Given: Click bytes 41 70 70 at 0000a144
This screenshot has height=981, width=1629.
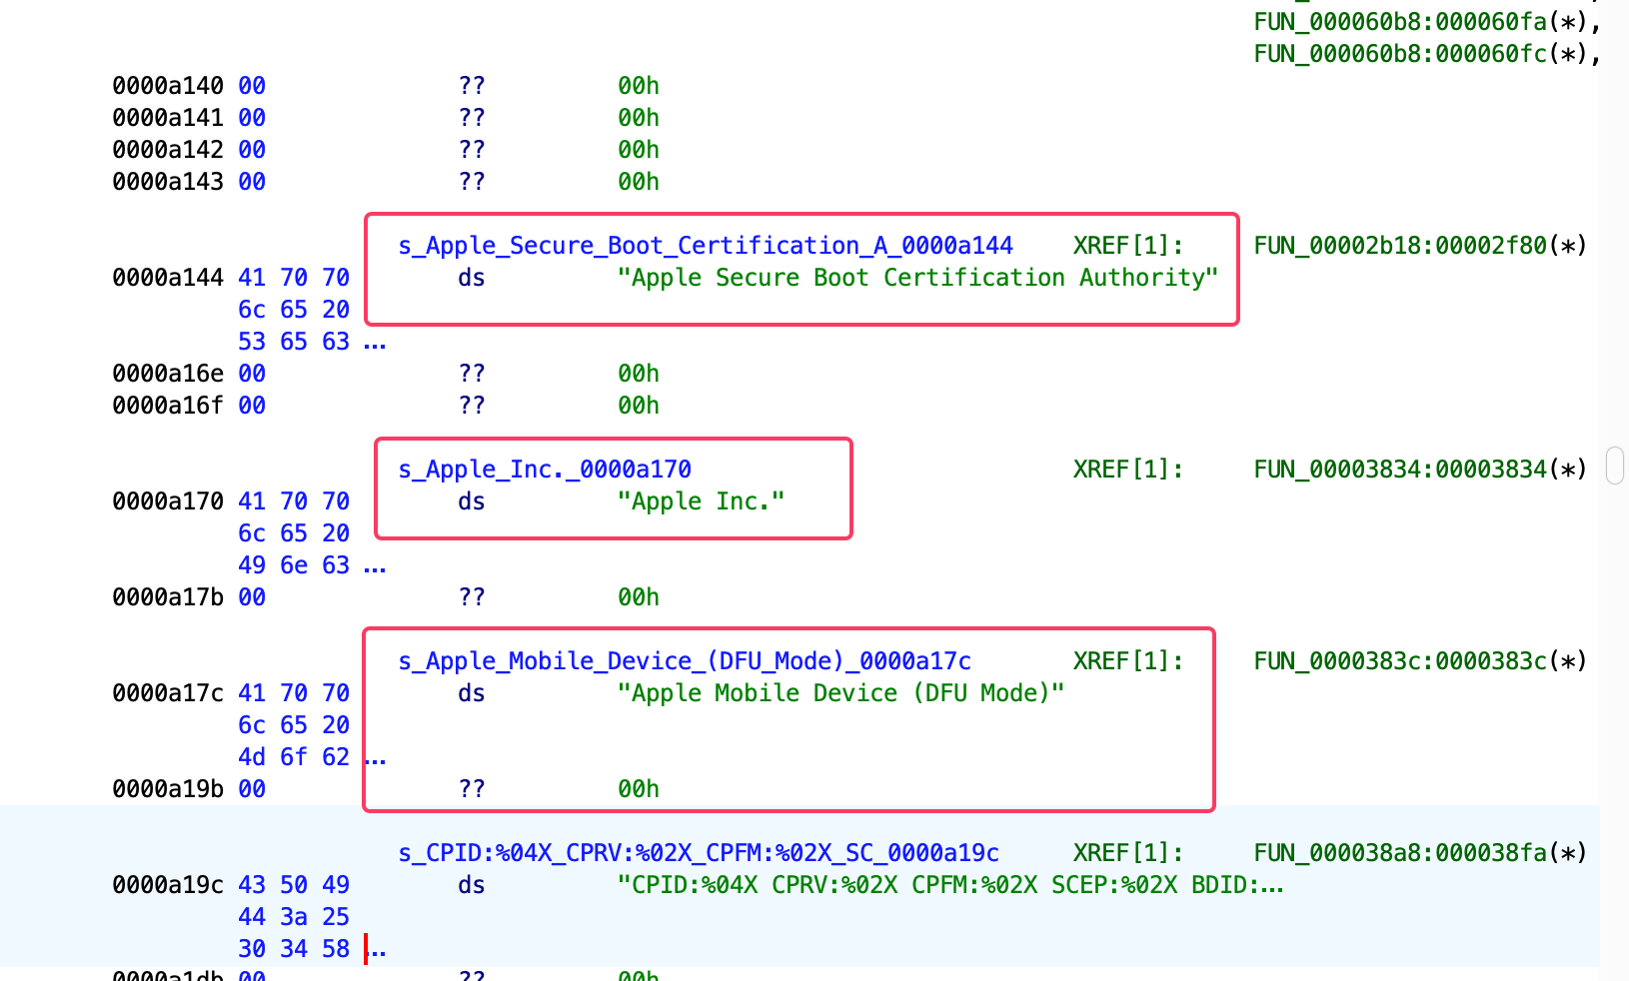Looking at the screenshot, I should tap(294, 278).
